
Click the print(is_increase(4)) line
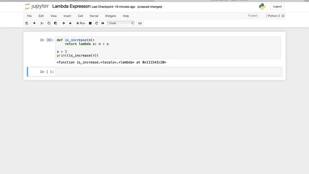77,56
